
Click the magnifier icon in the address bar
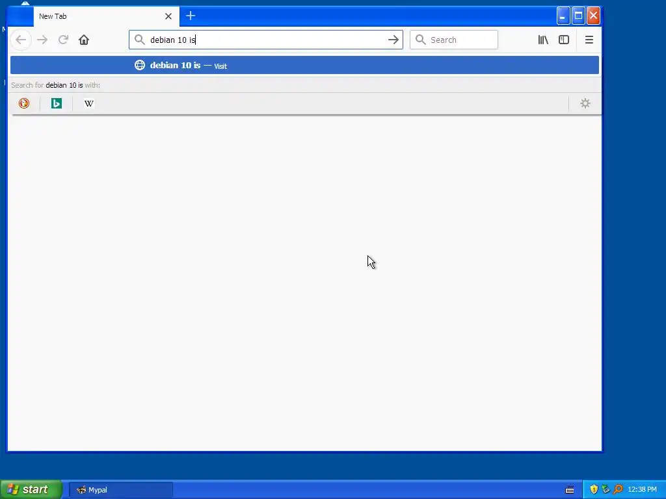click(139, 40)
